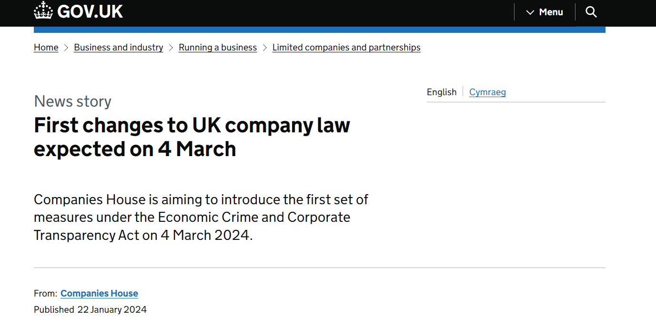
Task: Click the GOV.UK wordmark text
Action: tap(90, 11)
